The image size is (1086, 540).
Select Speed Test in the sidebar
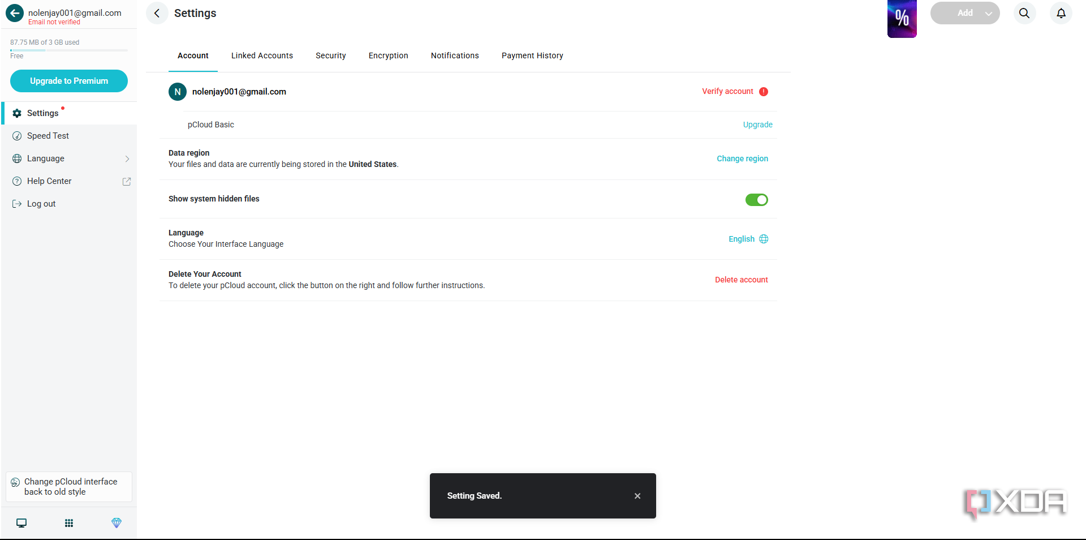tap(69, 136)
